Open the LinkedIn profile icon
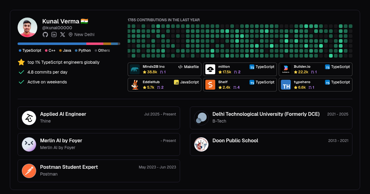The width and height of the screenshot is (370, 194). pyautogui.click(x=54, y=34)
